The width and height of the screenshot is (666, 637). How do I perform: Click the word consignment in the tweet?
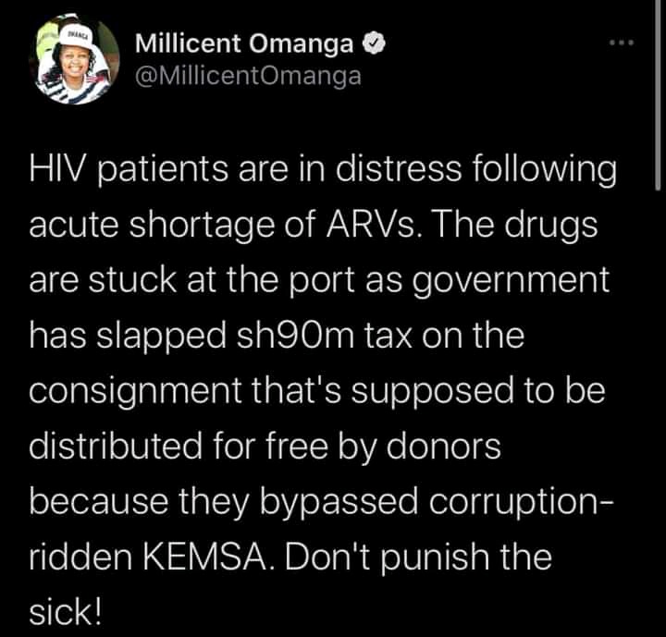pyautogui.click(x=135, y=393)
